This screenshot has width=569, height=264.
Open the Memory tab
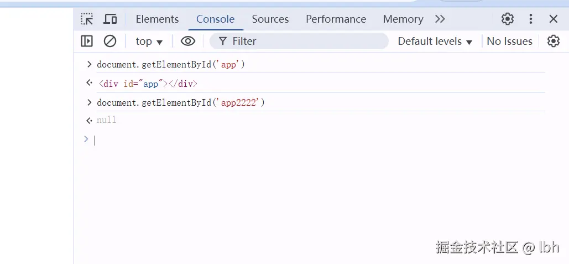click(403, 19)
